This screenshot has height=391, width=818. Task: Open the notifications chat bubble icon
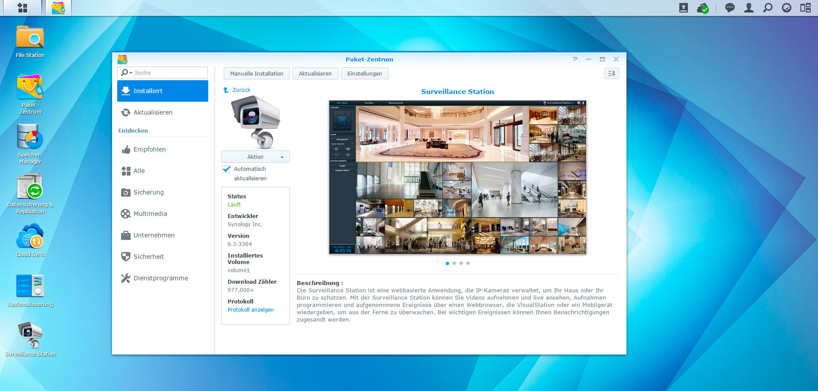730,8
